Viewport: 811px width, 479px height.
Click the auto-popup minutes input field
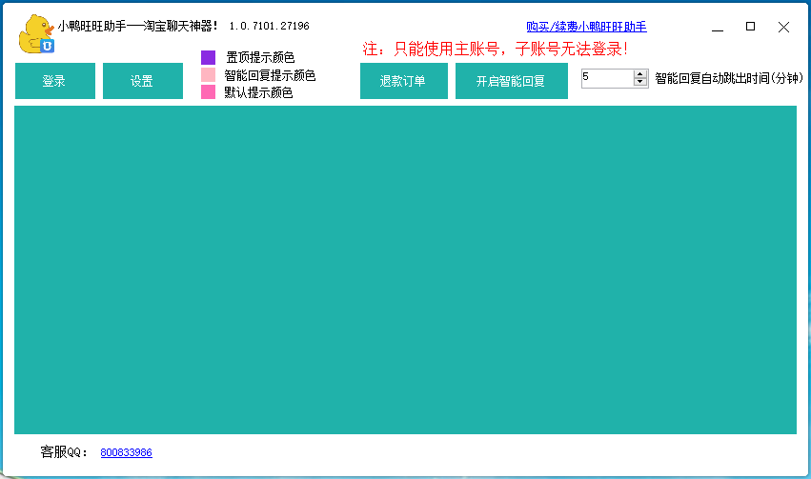(607, 78)
